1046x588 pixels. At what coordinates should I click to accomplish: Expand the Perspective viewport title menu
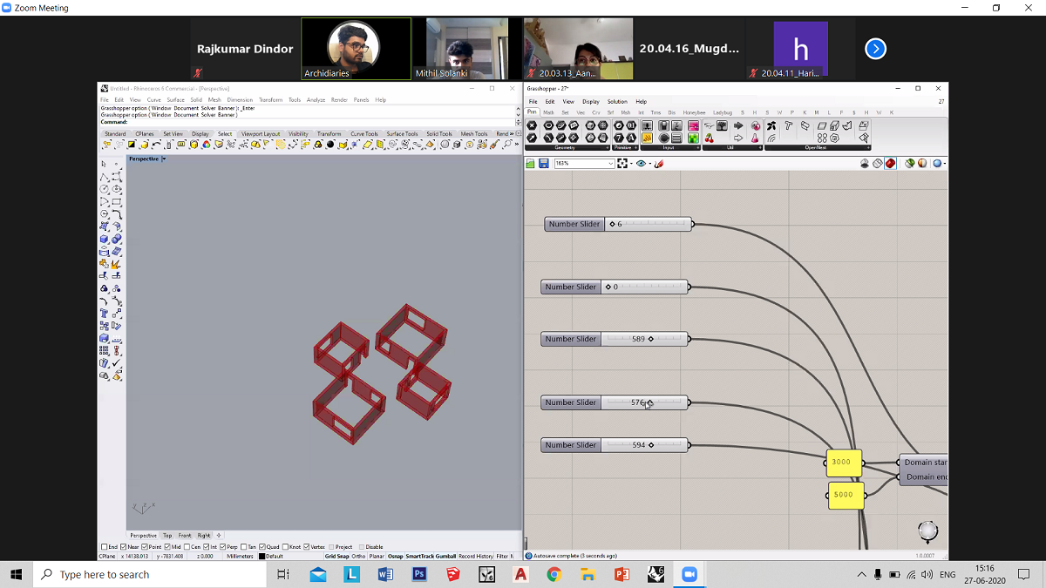[x=163, y=159]
